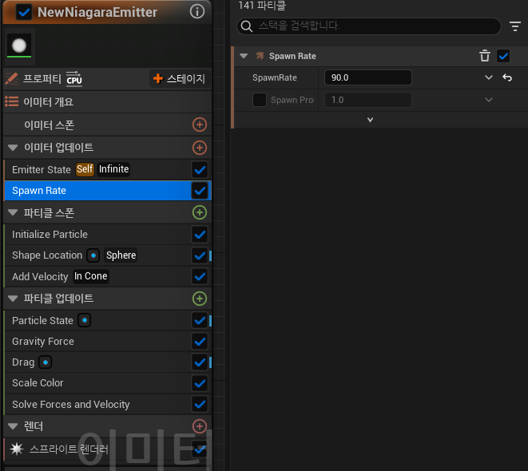This screenshot has height=471, width=528.
Task: Disable the Gravity Force module
Action: point(200,342)
